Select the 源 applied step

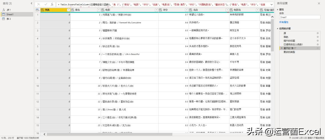[300, 33]
